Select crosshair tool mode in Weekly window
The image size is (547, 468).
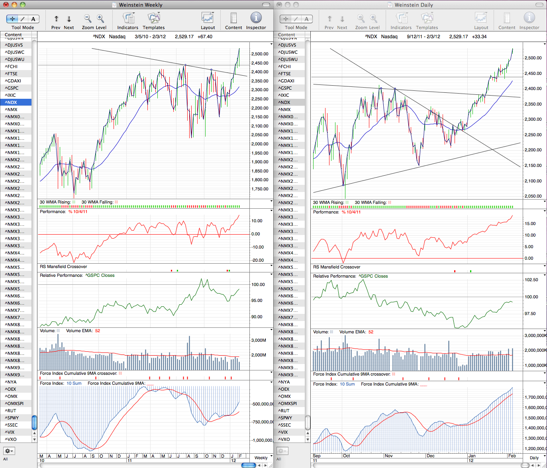pos(12,19)
